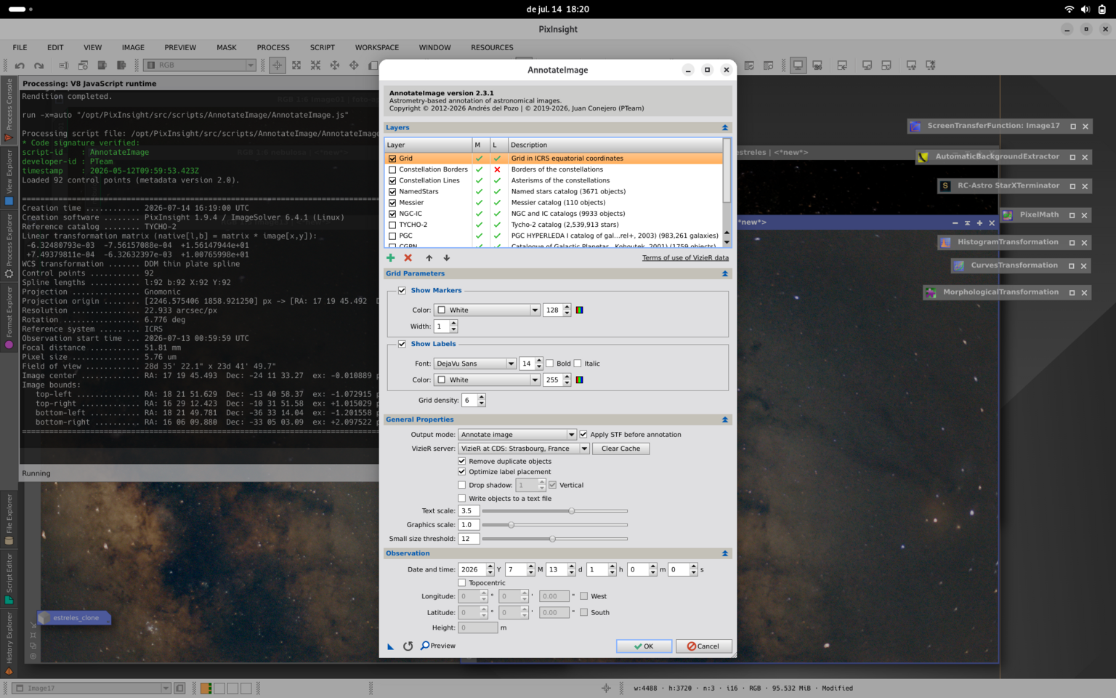Screen dimensions: 1116x698
Task: Toggle the Show Labels checkbox
Action: (402, 344)
